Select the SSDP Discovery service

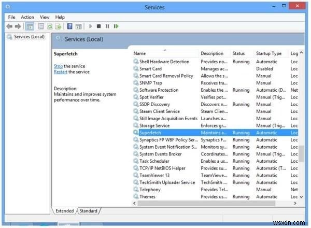tap(216, 104)
